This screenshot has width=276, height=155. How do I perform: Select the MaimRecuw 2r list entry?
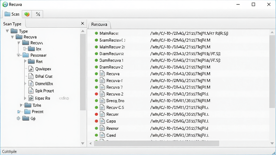[x=112, y=47]
